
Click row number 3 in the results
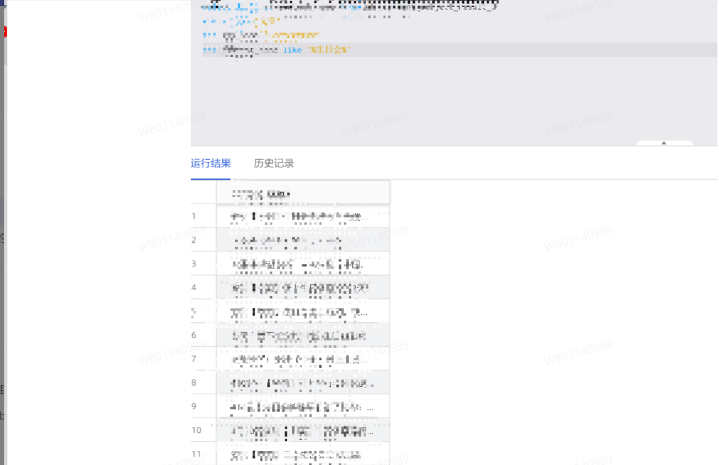tap(194, 264)
